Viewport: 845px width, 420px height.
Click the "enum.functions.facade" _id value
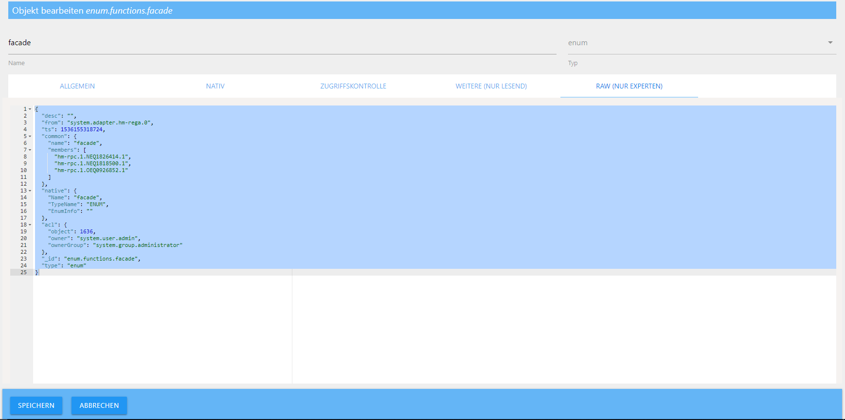pos(102,259)
